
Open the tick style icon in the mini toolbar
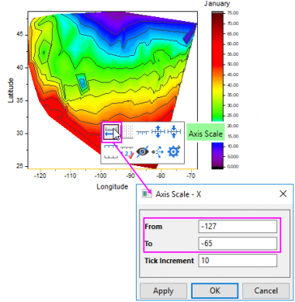pos(142,133)
